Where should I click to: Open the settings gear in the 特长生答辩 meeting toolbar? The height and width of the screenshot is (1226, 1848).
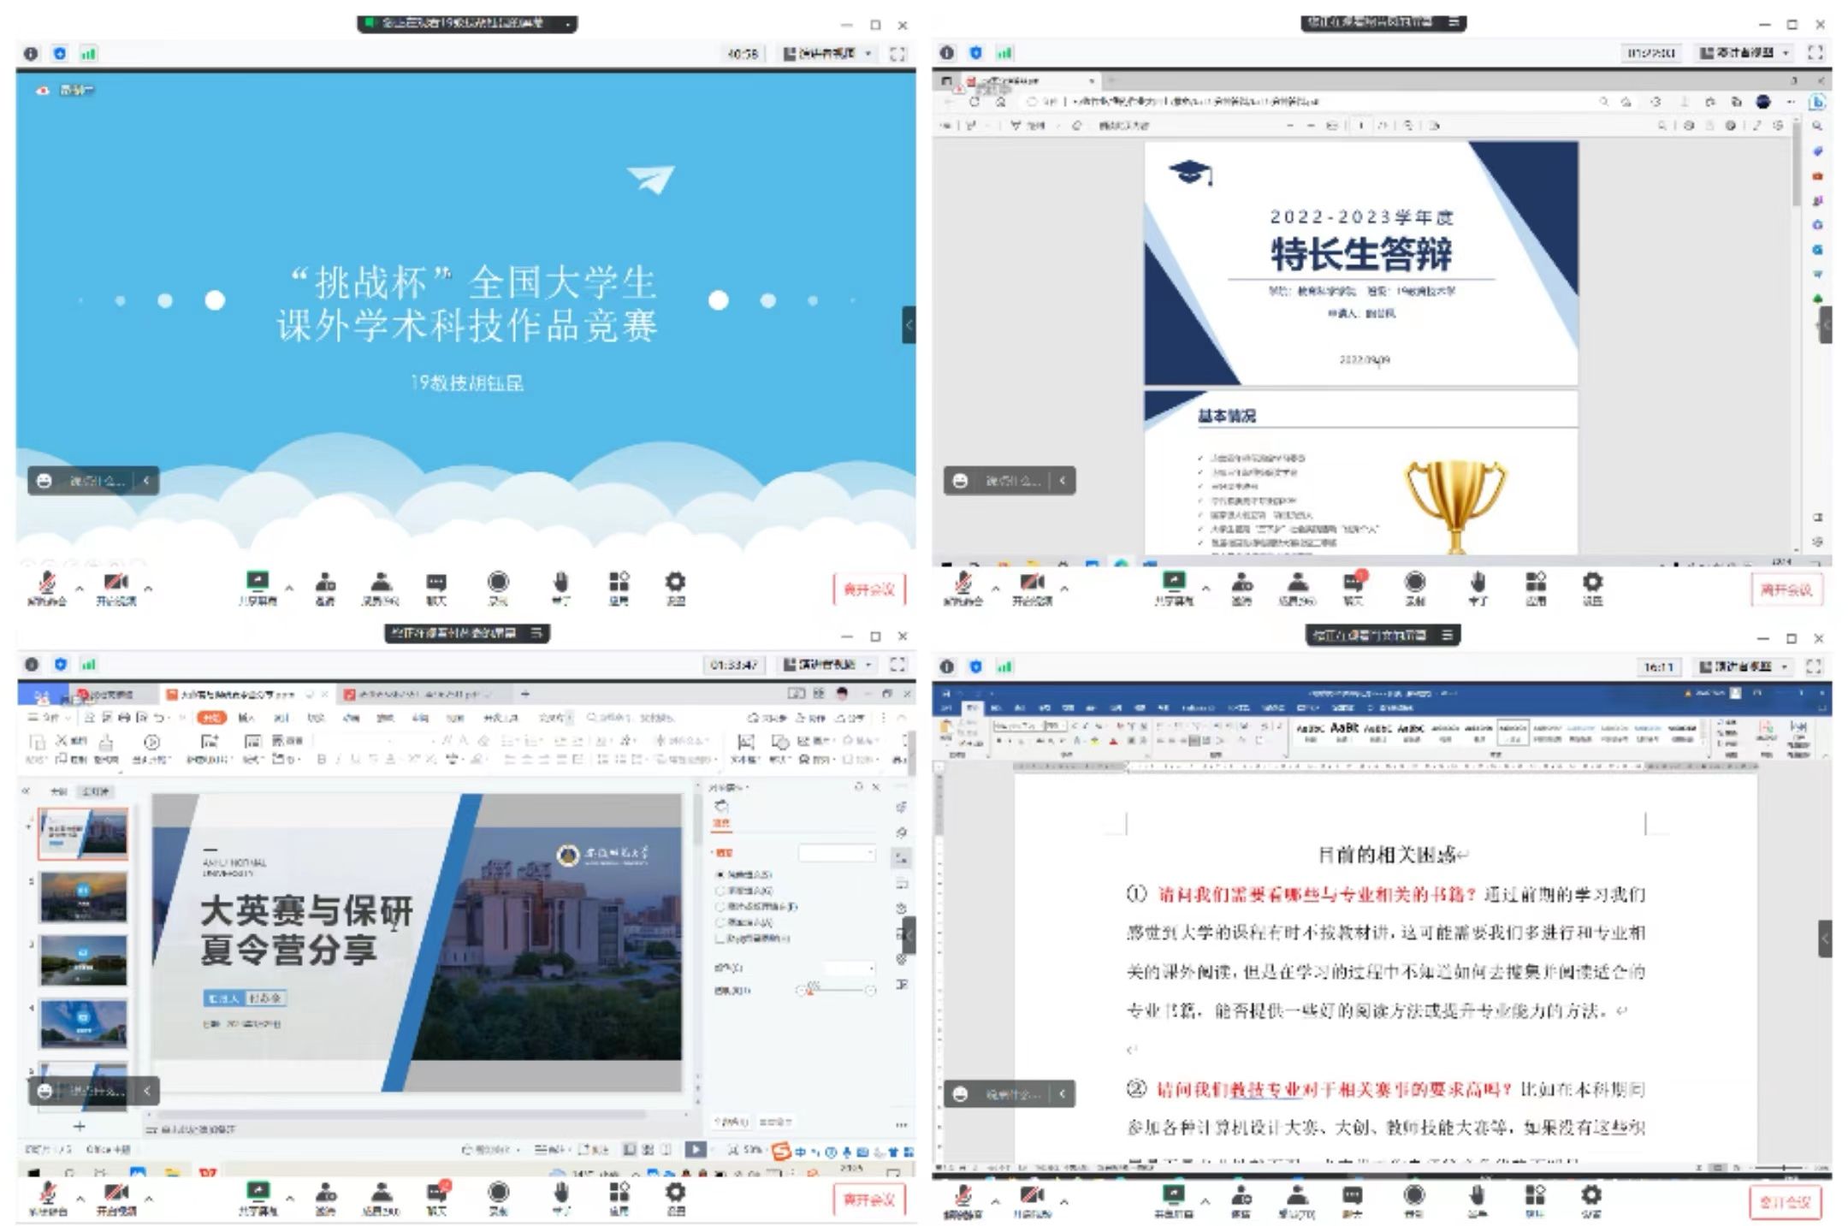(1591, 583)
